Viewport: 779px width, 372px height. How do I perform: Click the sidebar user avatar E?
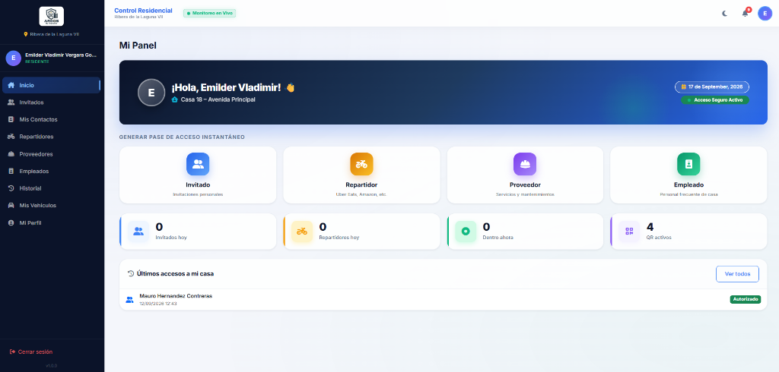tap(14, 58)
